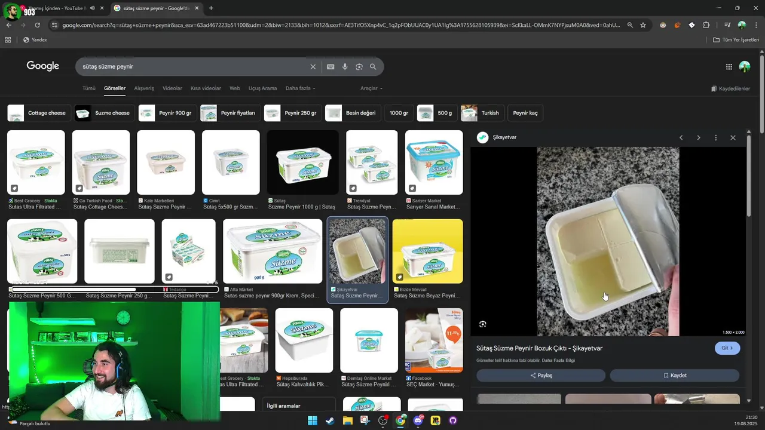Mute the YouTube tab audio icon
The width and height of the screenshot is (765, 430).
tap(92, 8)
